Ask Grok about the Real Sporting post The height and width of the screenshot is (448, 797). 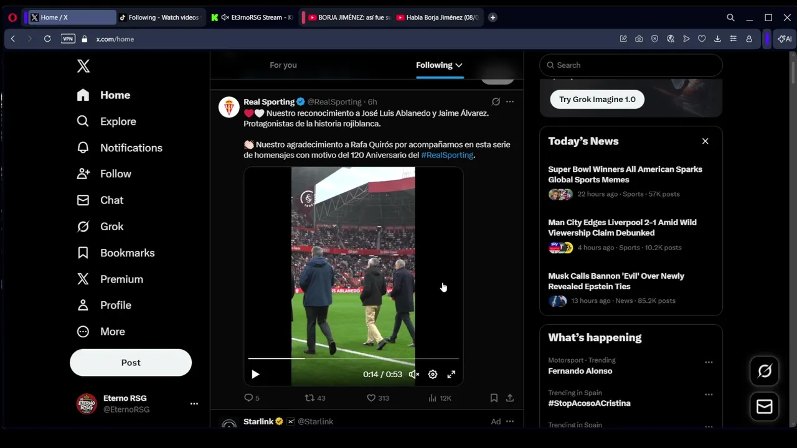(x=496, y=101)
